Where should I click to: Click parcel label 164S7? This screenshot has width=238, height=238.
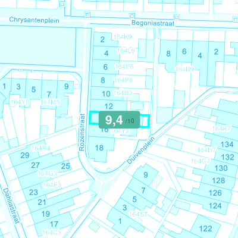coord(138,214)
